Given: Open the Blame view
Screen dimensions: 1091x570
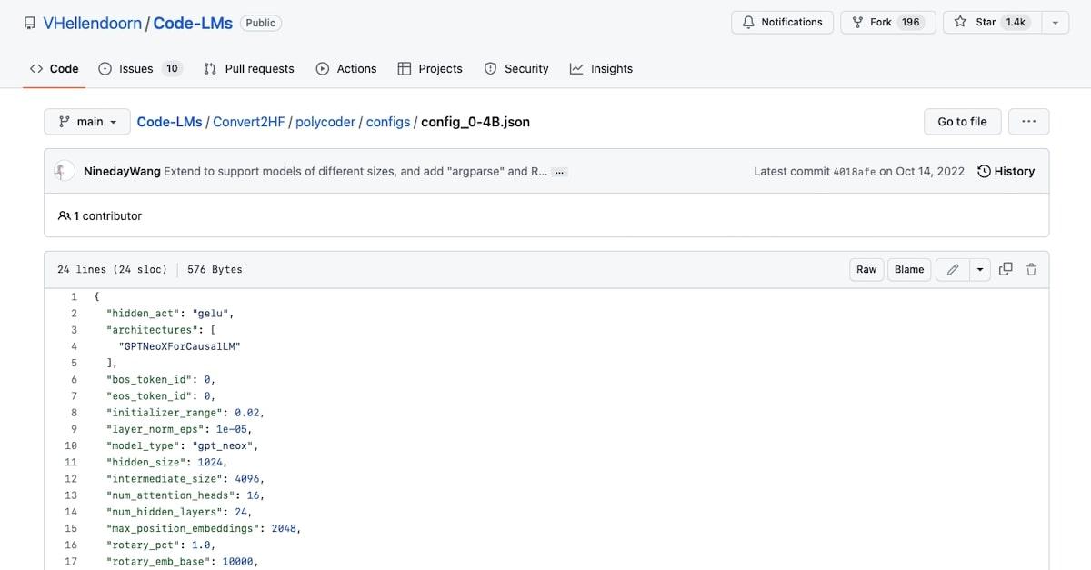Looking at the screenshot, I should [909, 269].
